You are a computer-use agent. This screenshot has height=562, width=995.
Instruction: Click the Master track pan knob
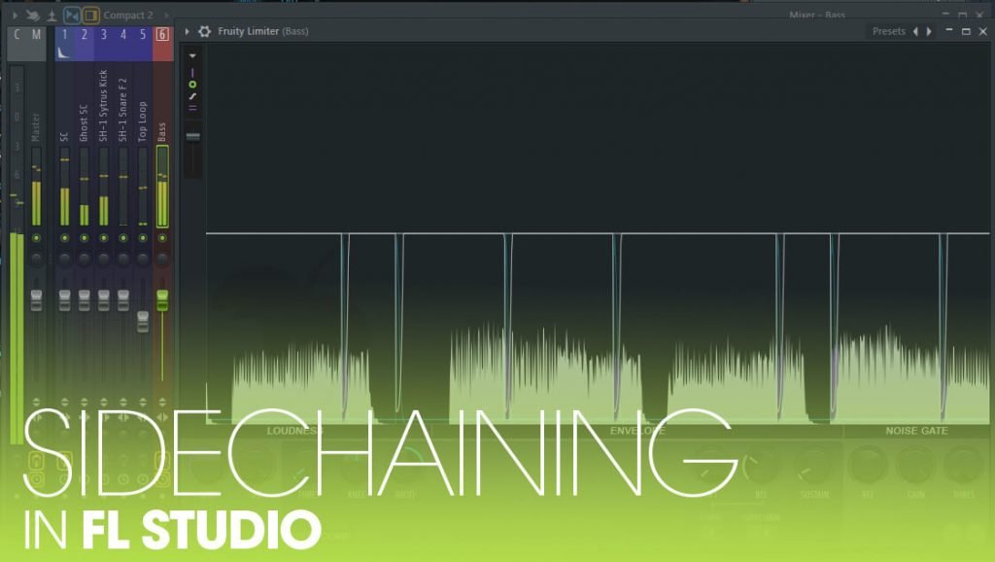click(x=36, y=259)
